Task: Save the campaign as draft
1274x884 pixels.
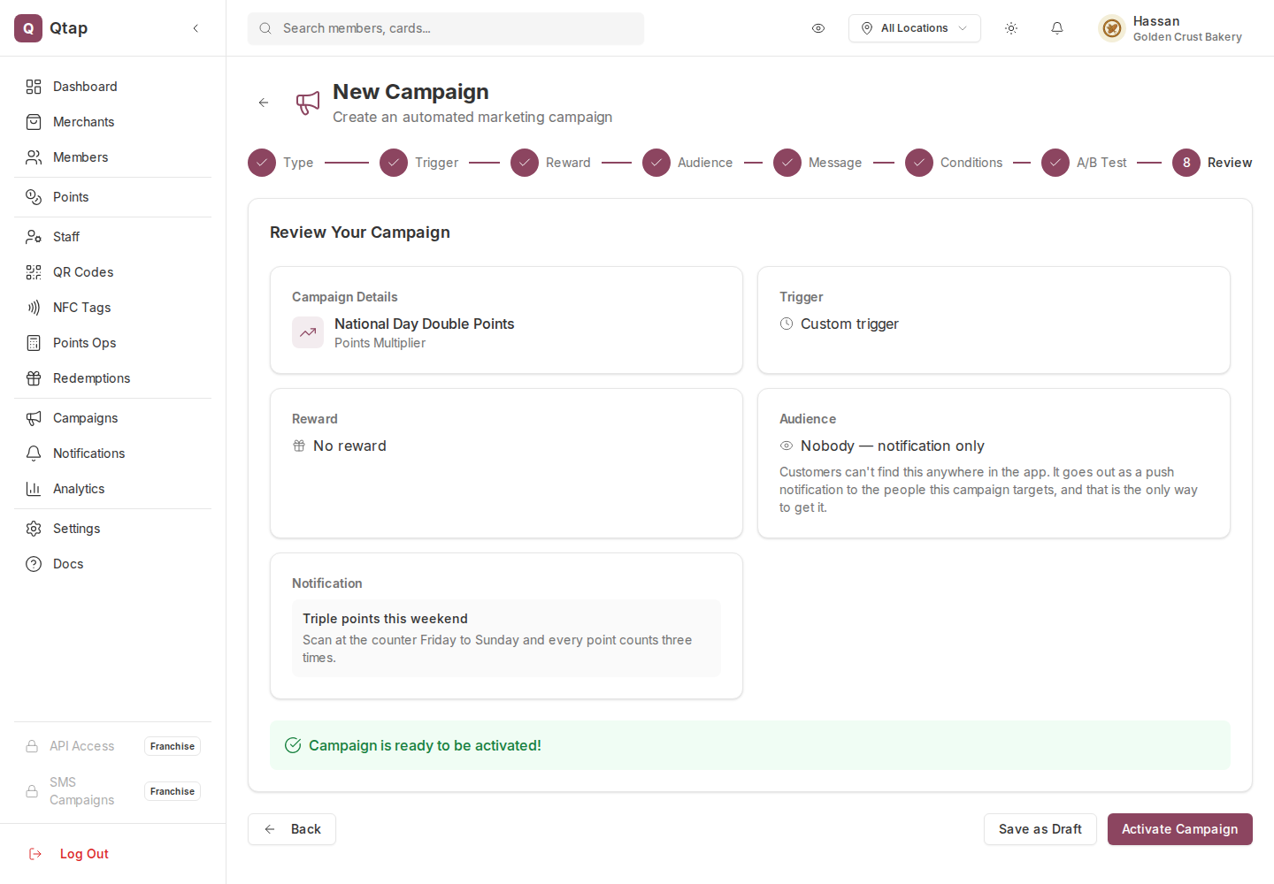Action: pyautogui.click(x=1040, y=829)
